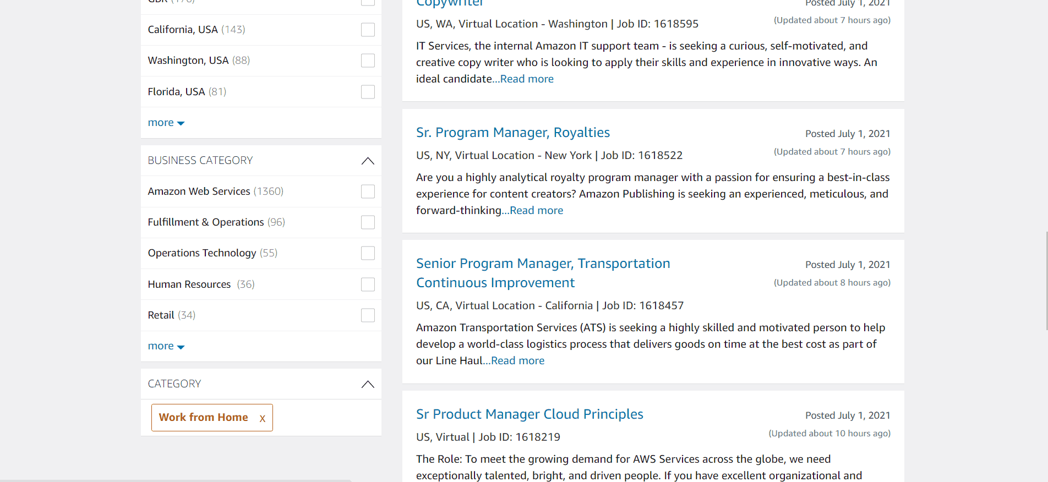Read more about the Line Haul logistics role
This screenshot has width=1048, height=482.
point(517,360)
